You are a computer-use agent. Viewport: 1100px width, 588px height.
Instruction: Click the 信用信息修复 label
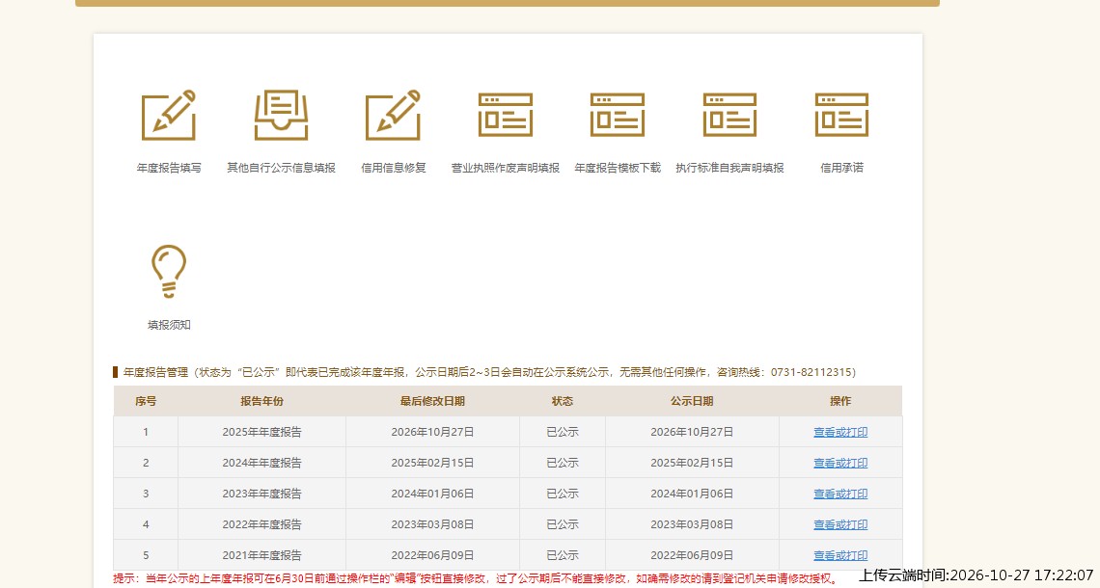coord(393,168)
